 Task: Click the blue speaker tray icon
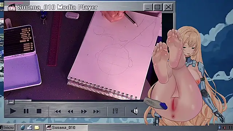[x=220, y=127]
